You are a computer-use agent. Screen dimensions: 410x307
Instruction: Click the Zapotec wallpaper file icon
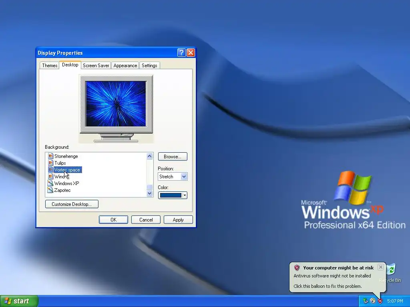(50, 190)
